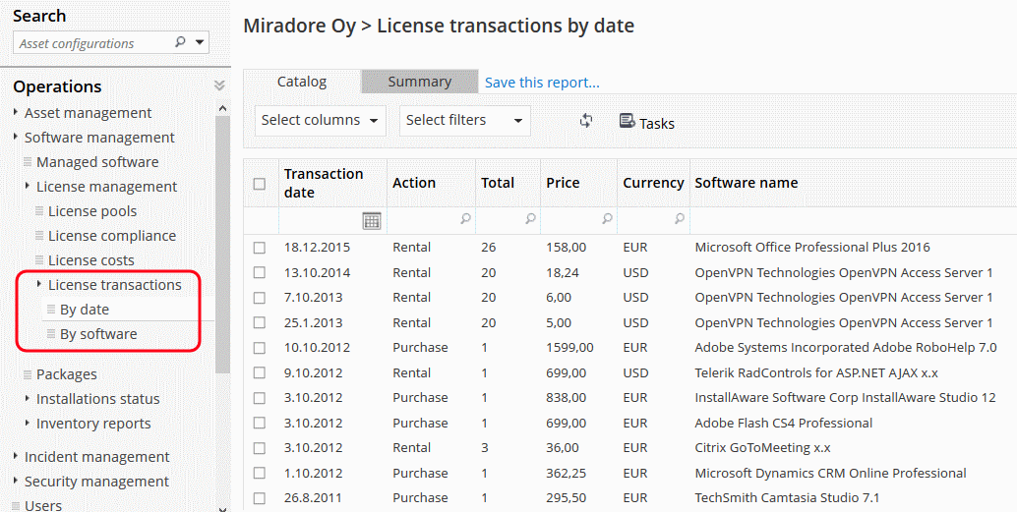Check the Adobe Flash CS4 row checkbox
Image resolution: width=1017 pixels, height=512 pixels.
(x=260, y=424)
